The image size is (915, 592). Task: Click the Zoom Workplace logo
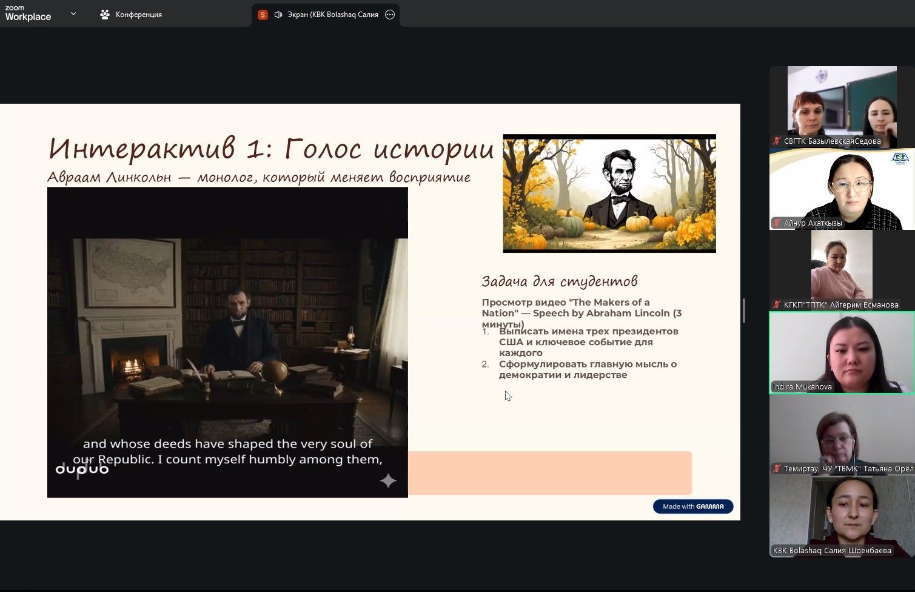[x=28, y=13]
